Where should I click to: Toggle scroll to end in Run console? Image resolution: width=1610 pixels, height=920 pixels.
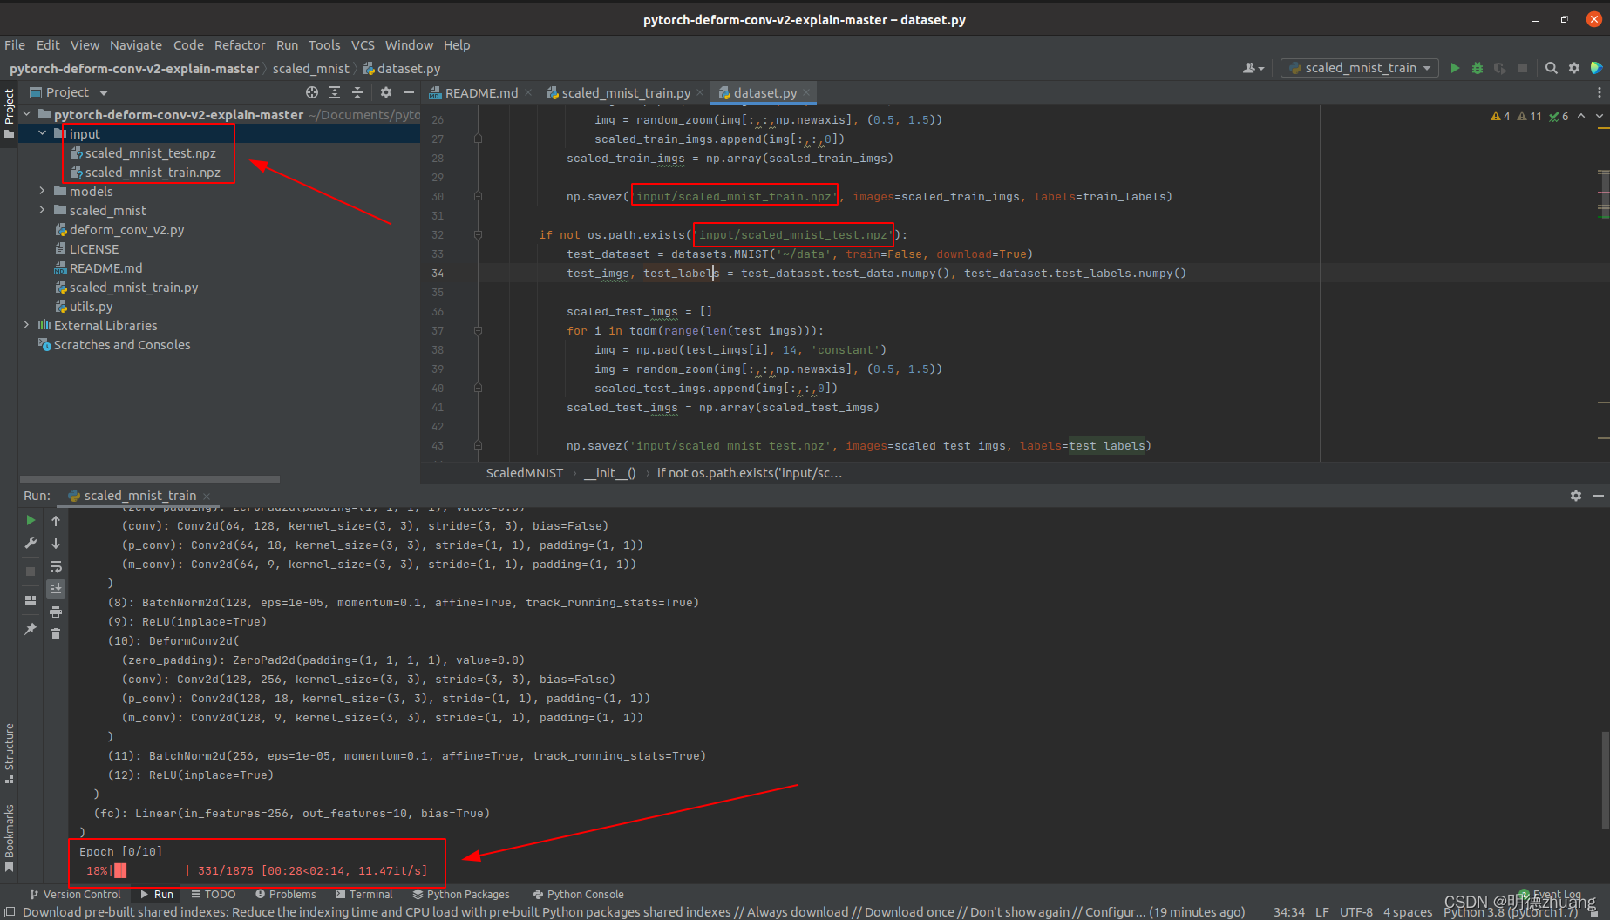(56, 589)
